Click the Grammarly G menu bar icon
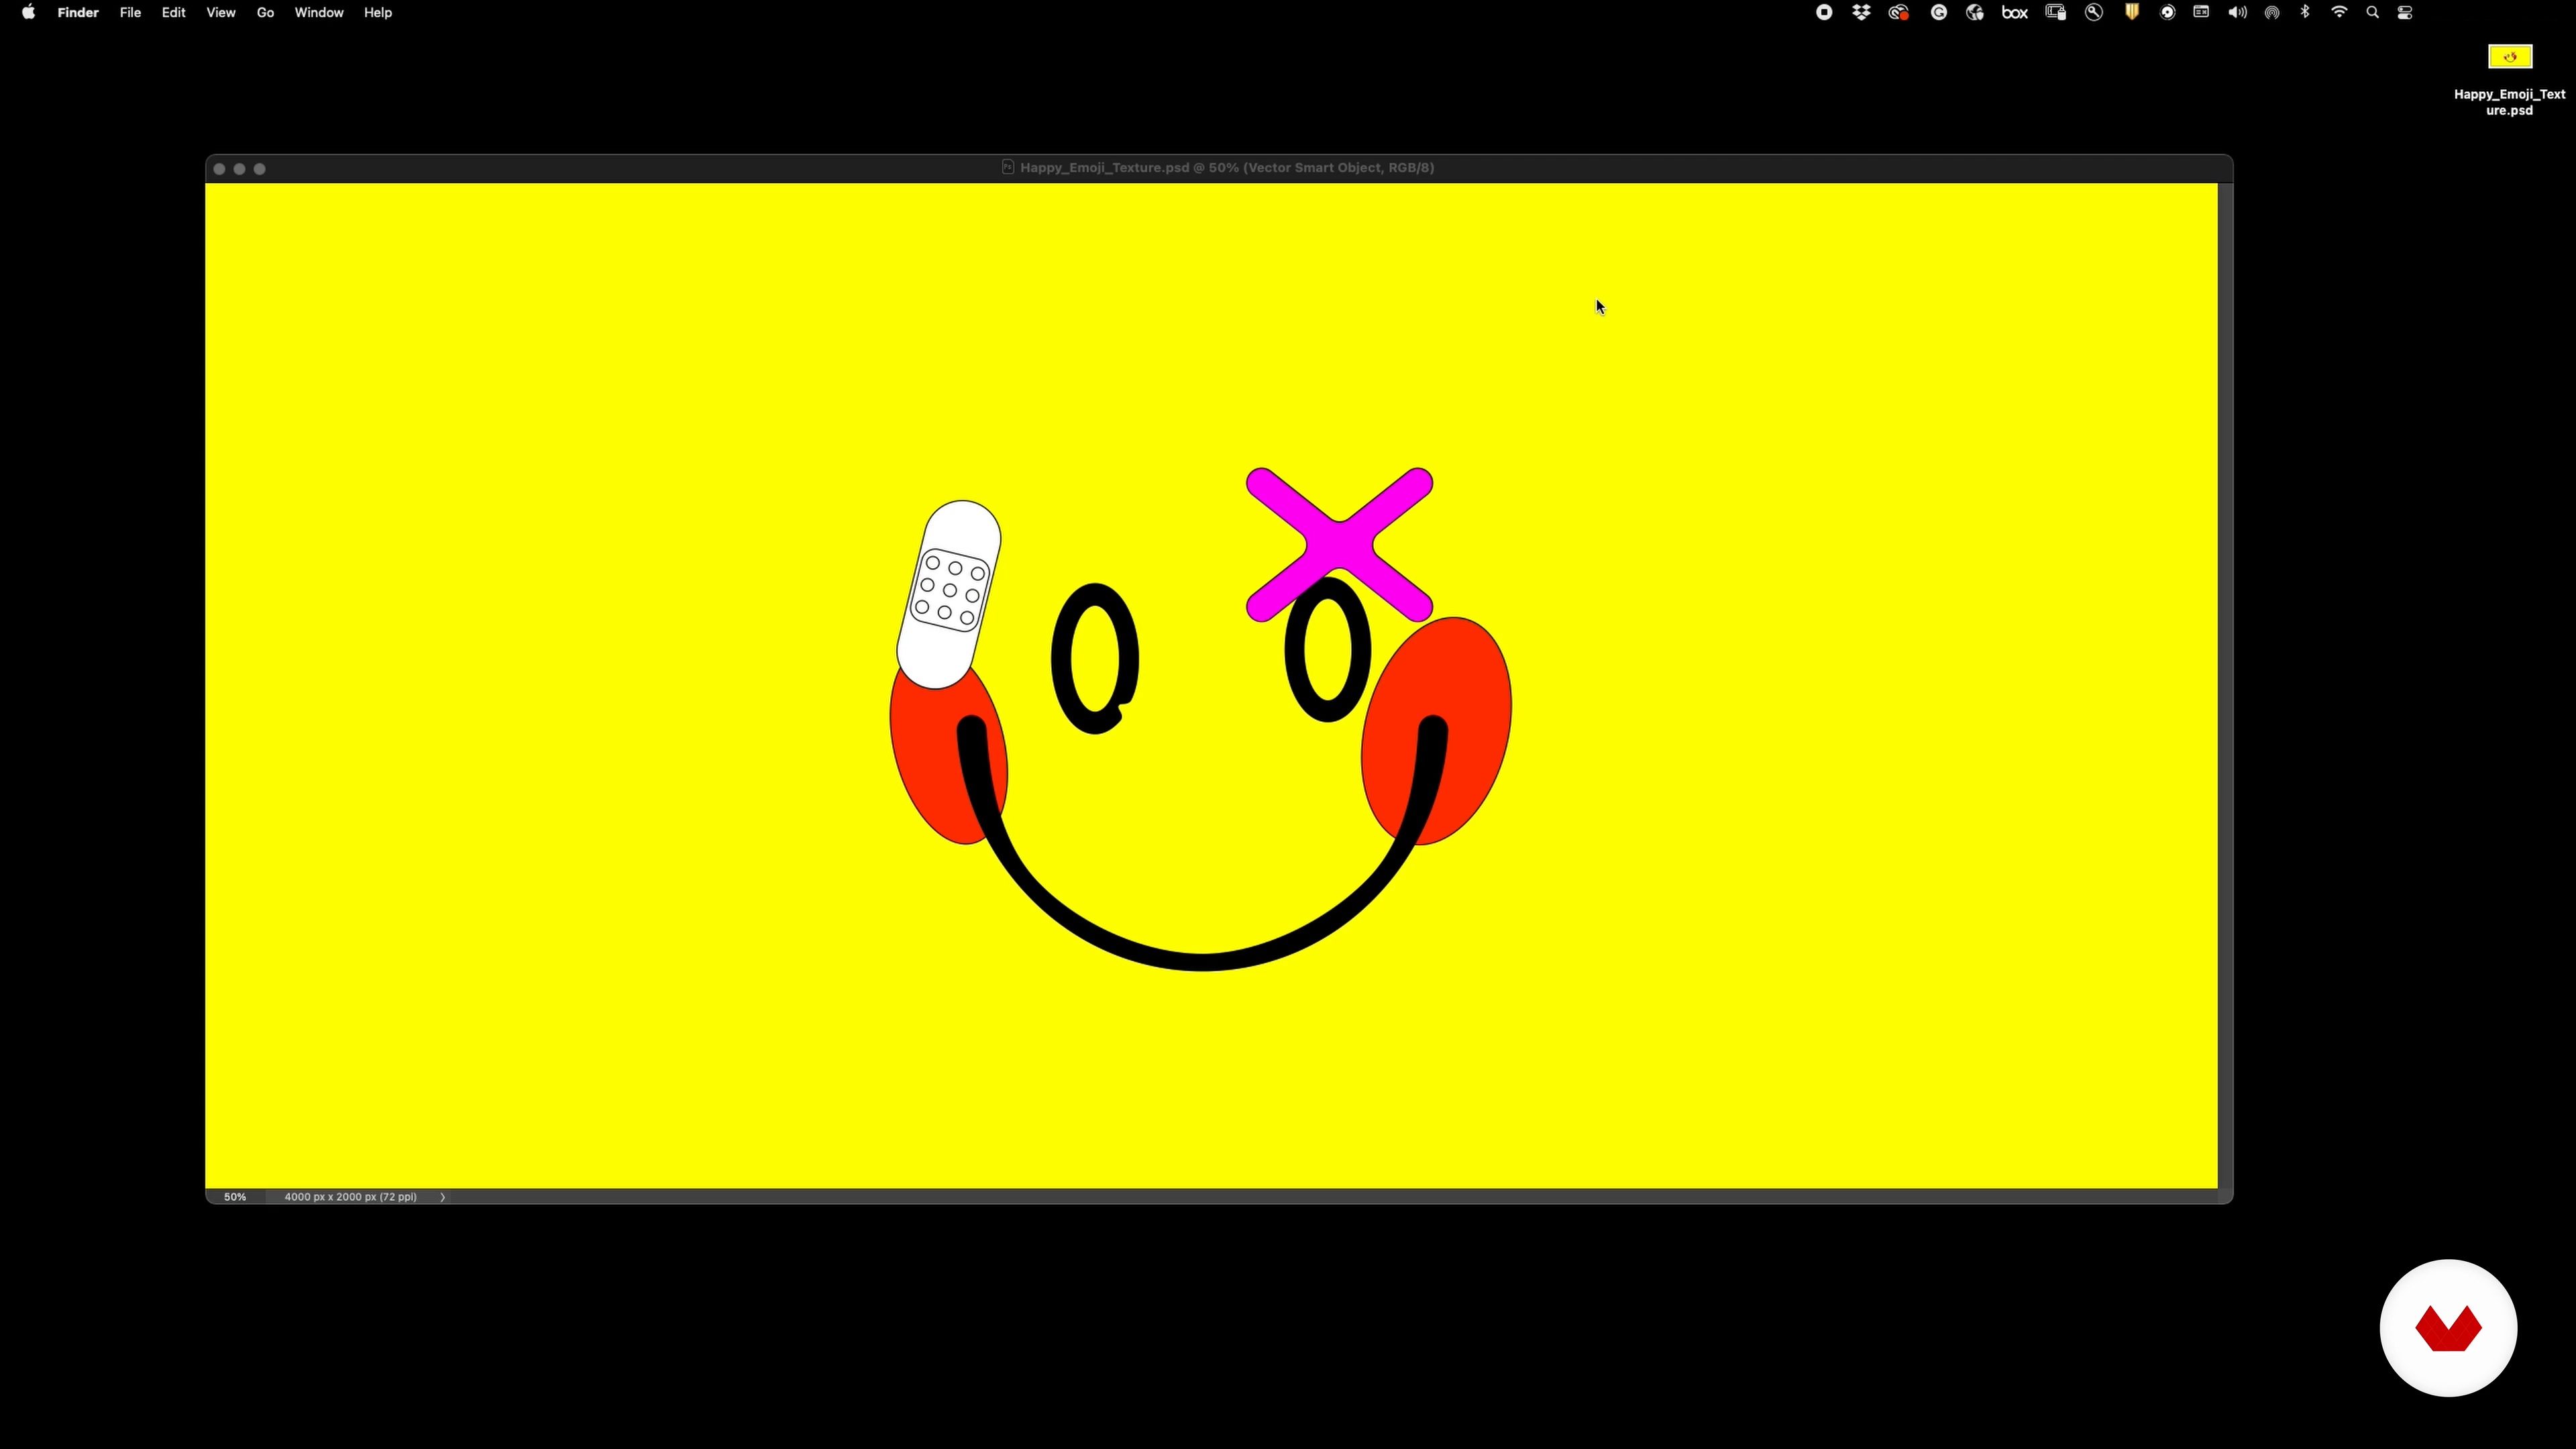Image resolution: width=2576 pixels, height=1449 pixels. 1939,13
